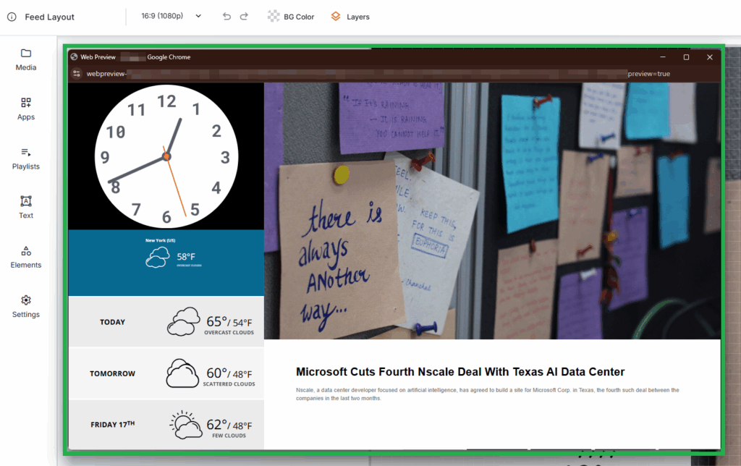
Task: Select the sticky notes photo
Action: pyautogui.click(x=492, y=210)
